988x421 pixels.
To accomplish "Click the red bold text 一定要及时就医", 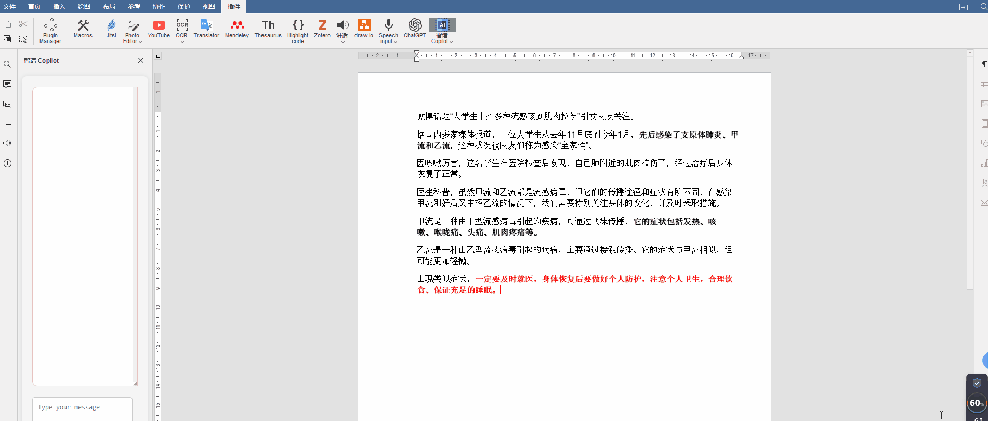I will 504,279.
